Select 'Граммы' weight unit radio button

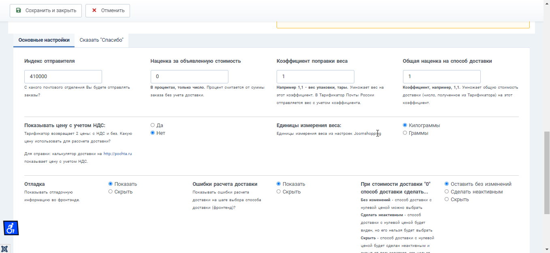[x=405, y=133]
